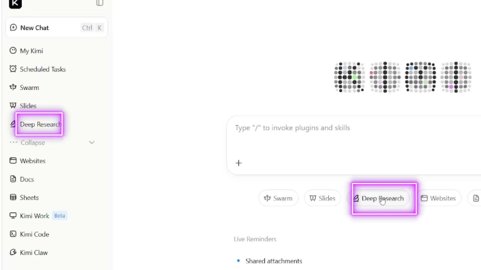Select the Swarm icon in sidebar

(x=13, y=87)
